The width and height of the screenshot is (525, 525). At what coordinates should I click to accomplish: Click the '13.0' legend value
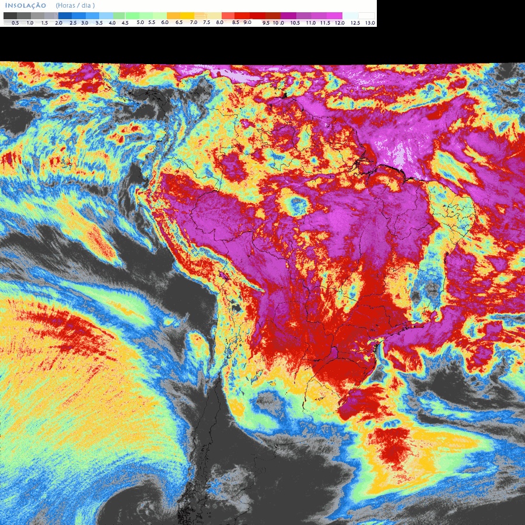coord(370,23)
